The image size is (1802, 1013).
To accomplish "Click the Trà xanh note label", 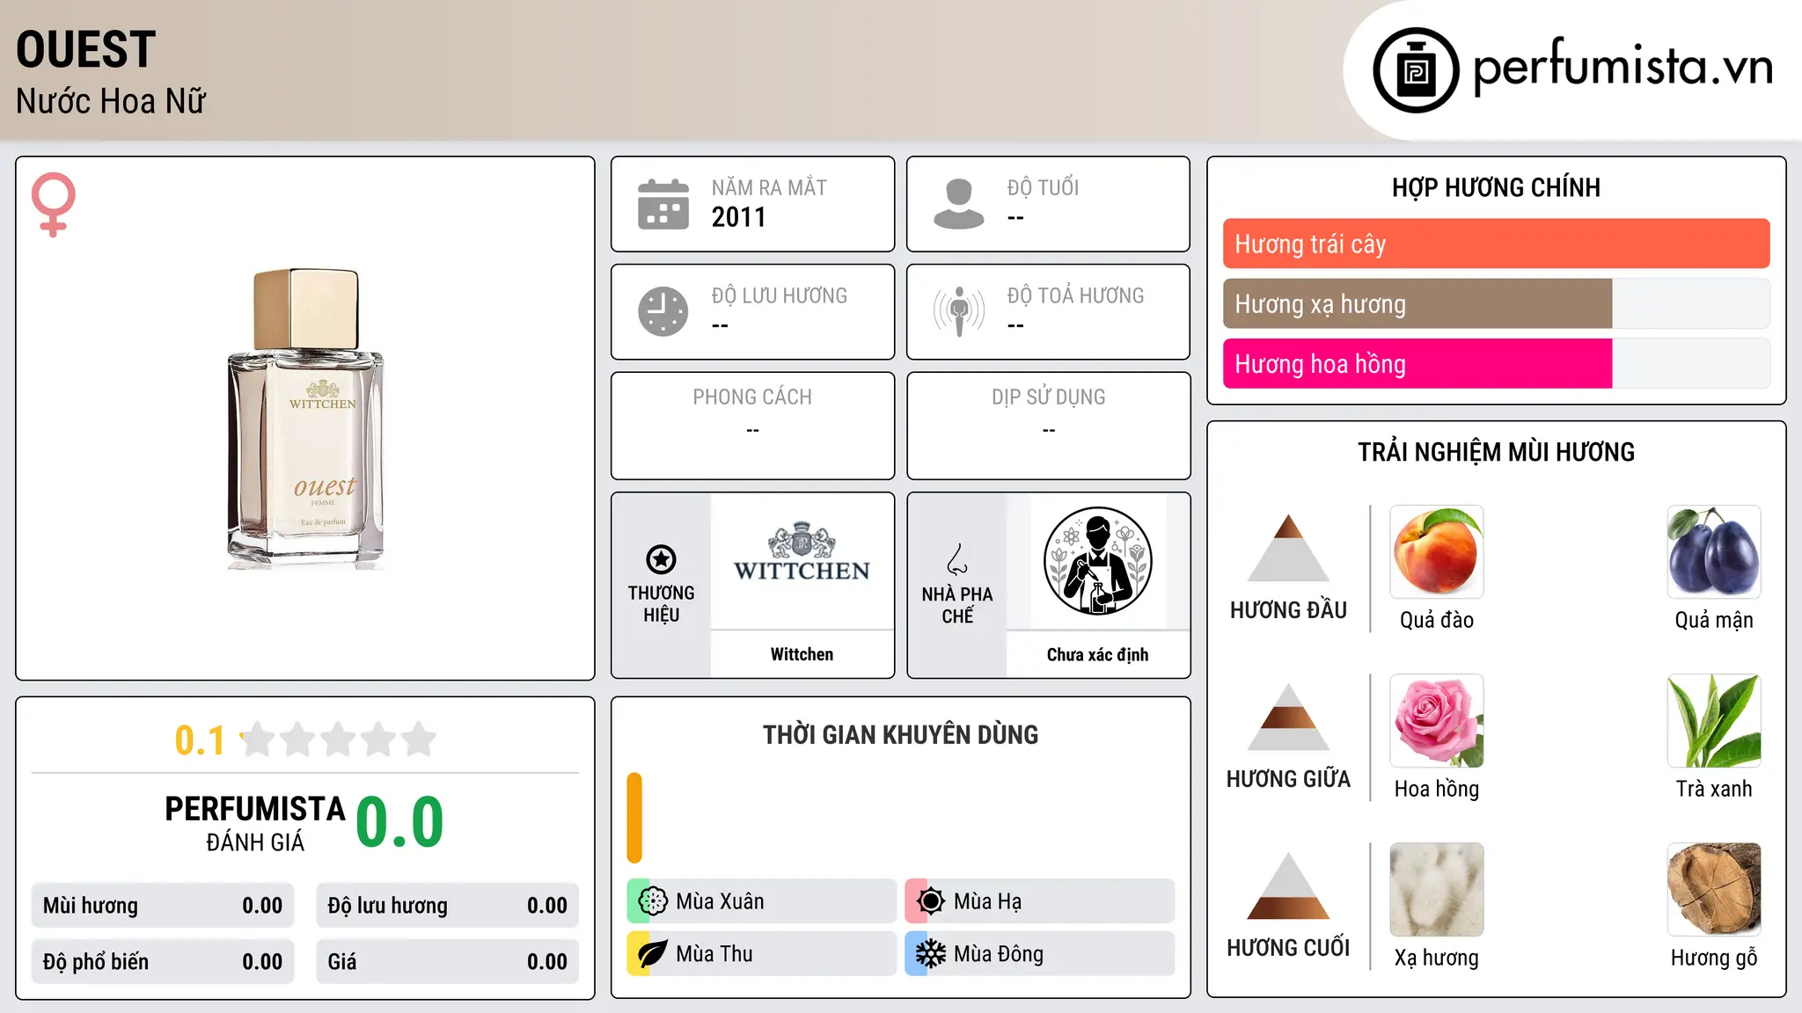I will (x=1714, y=789).
